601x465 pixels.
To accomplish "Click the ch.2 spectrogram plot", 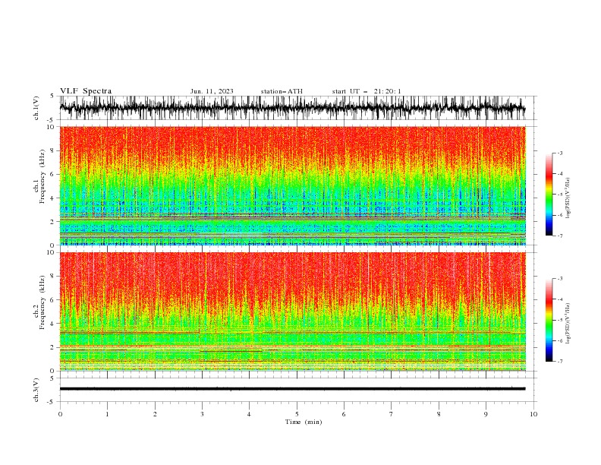I will [x=293, y=312].
